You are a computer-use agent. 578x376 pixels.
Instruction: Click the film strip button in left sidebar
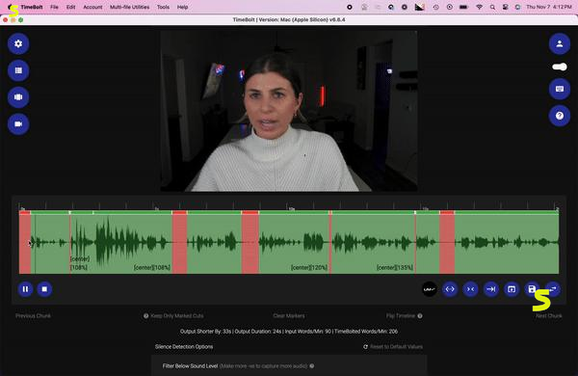(x=18, y=97)
